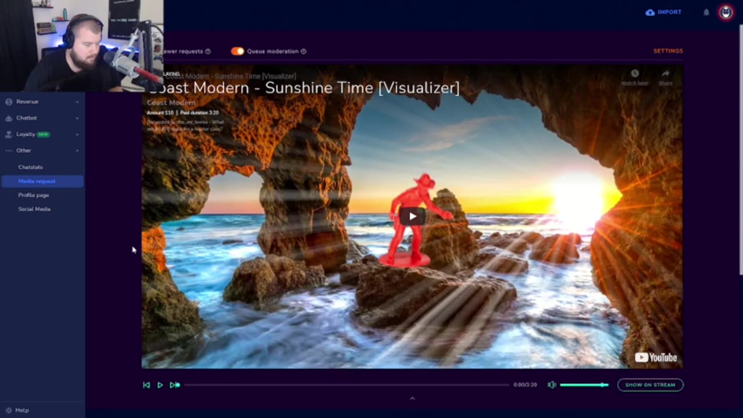Click the YouTube play button on the video
Image resolution: width=743 pixels, height=418 pixels.
tap(413, 217)
